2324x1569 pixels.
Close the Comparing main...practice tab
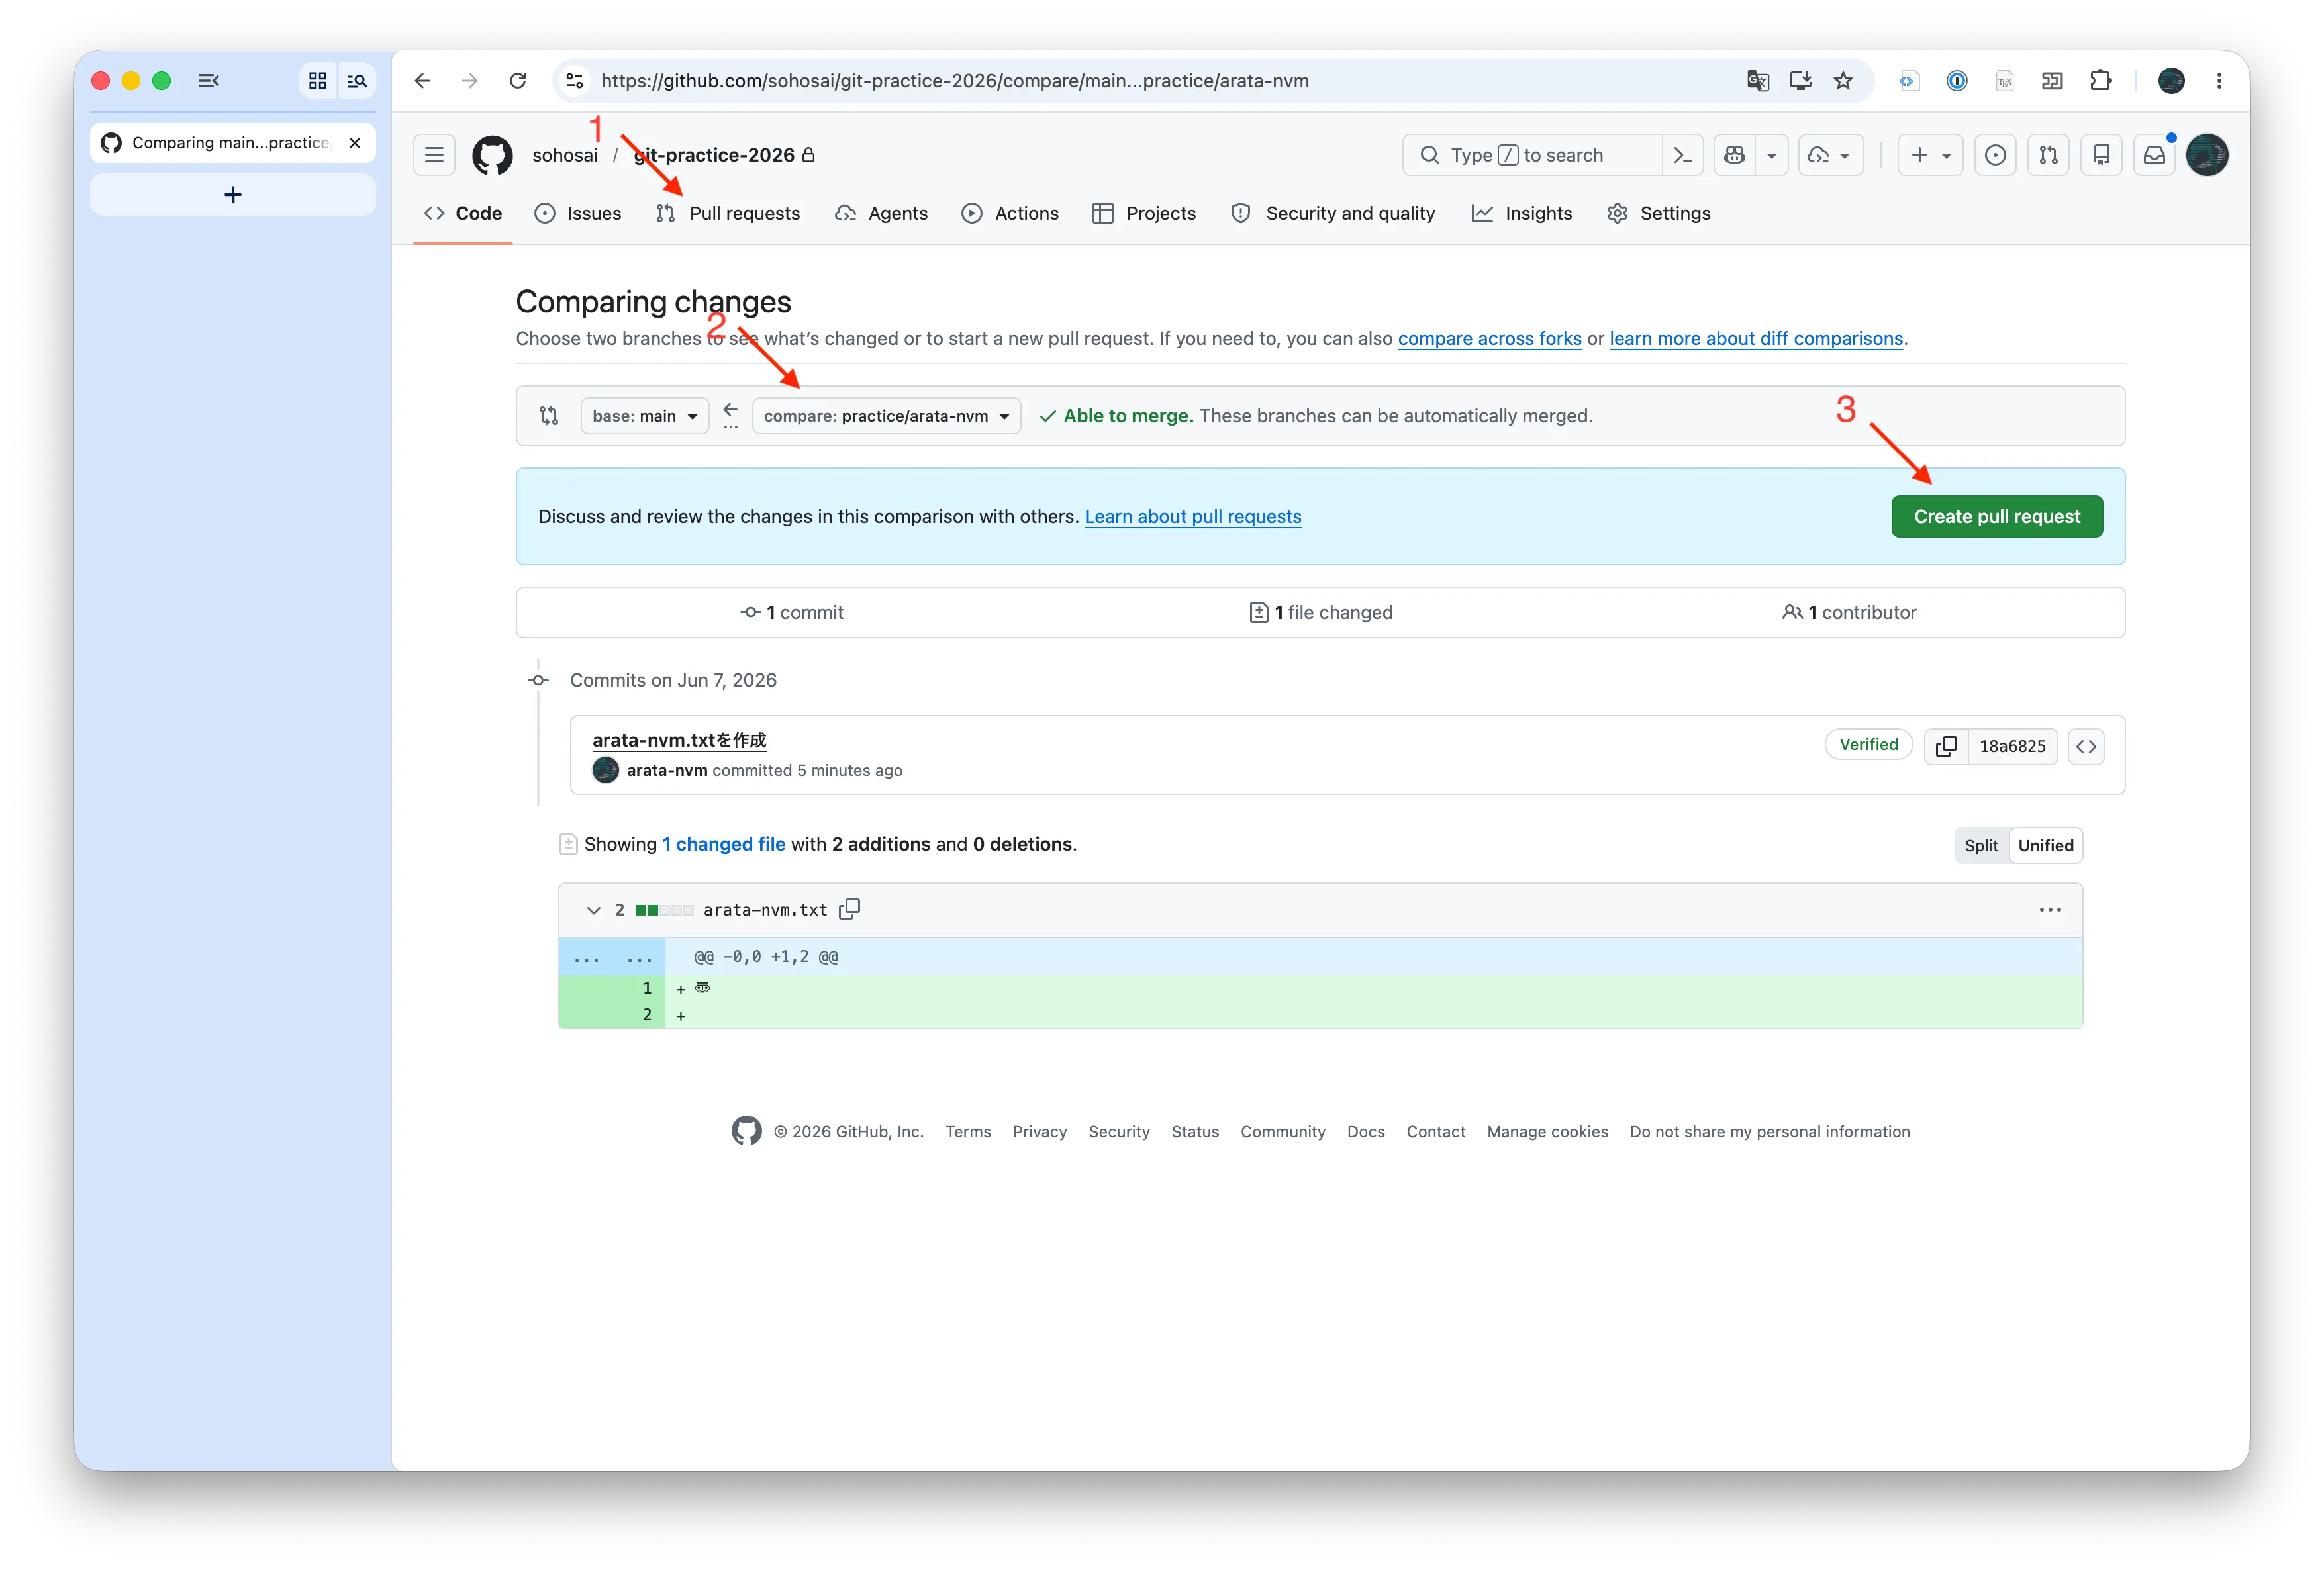(x=355, y=143)
